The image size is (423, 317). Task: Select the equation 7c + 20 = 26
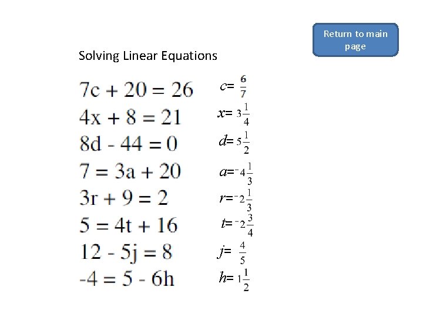136,90
